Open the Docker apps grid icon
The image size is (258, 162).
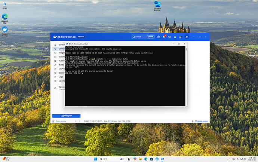[180, 37]
